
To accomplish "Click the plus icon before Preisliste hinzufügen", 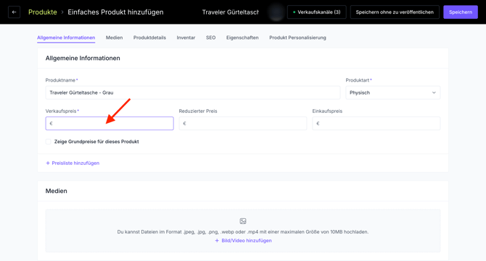I will pos(48,163).
